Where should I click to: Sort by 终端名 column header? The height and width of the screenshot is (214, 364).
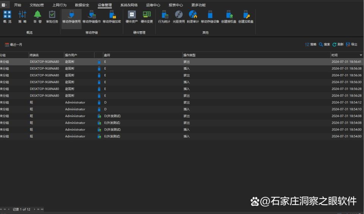(x=46, y=55)
